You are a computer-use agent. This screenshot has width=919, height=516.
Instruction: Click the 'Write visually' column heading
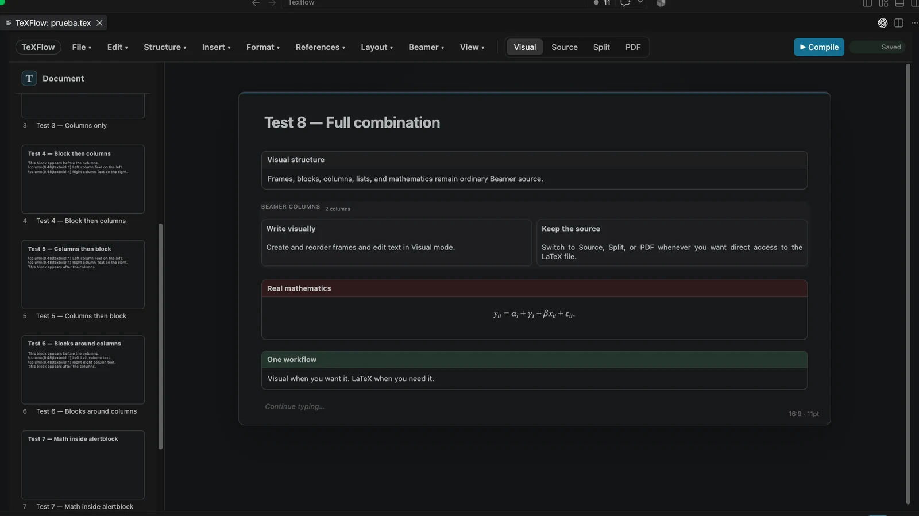(291, 229)
